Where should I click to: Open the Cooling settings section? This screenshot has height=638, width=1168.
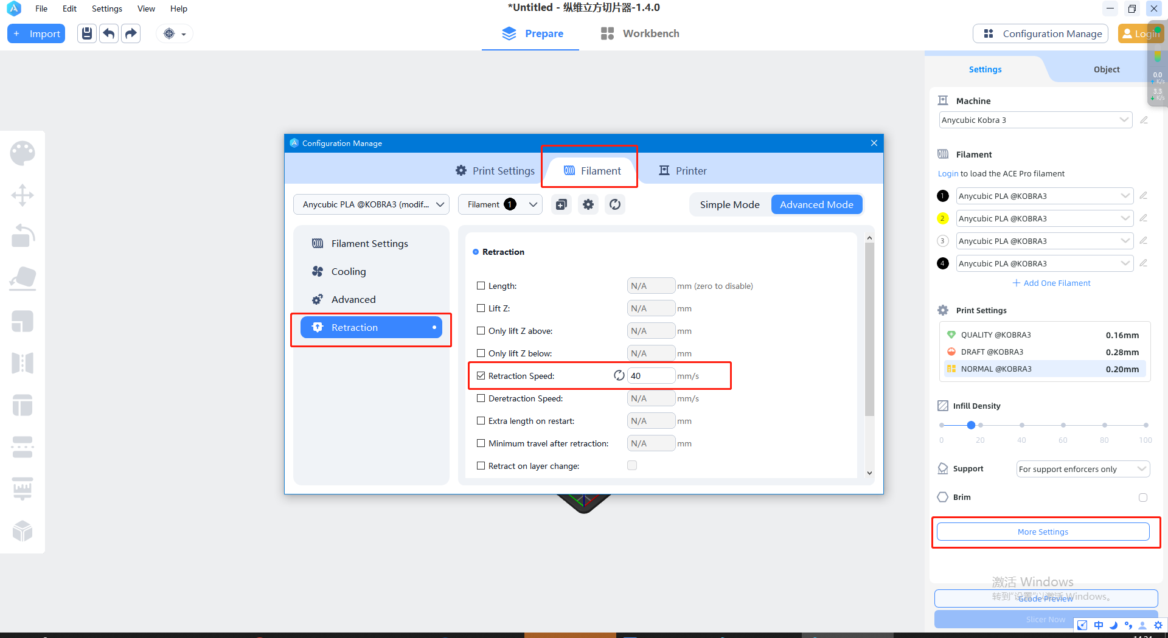click(x=371, y=271)
